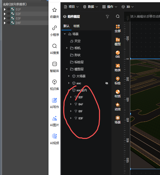Open the 智能体 agent icon
Image resolution: width=160 pixels, height=175 pixels.
54,64
